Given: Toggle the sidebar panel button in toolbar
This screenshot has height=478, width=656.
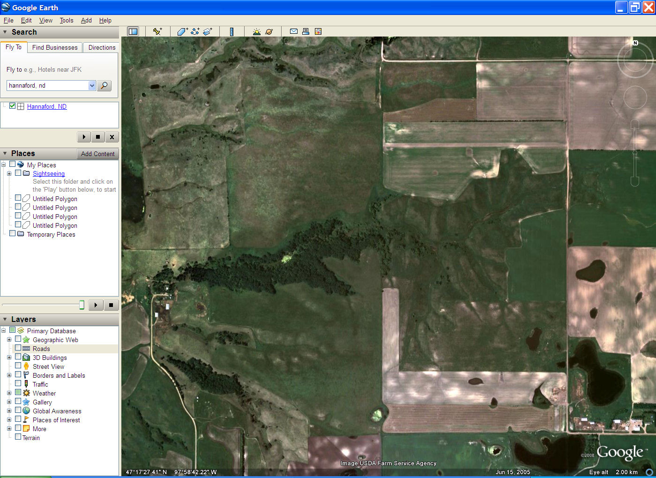Looking at the screenshot, I should [x=133, y=31].
